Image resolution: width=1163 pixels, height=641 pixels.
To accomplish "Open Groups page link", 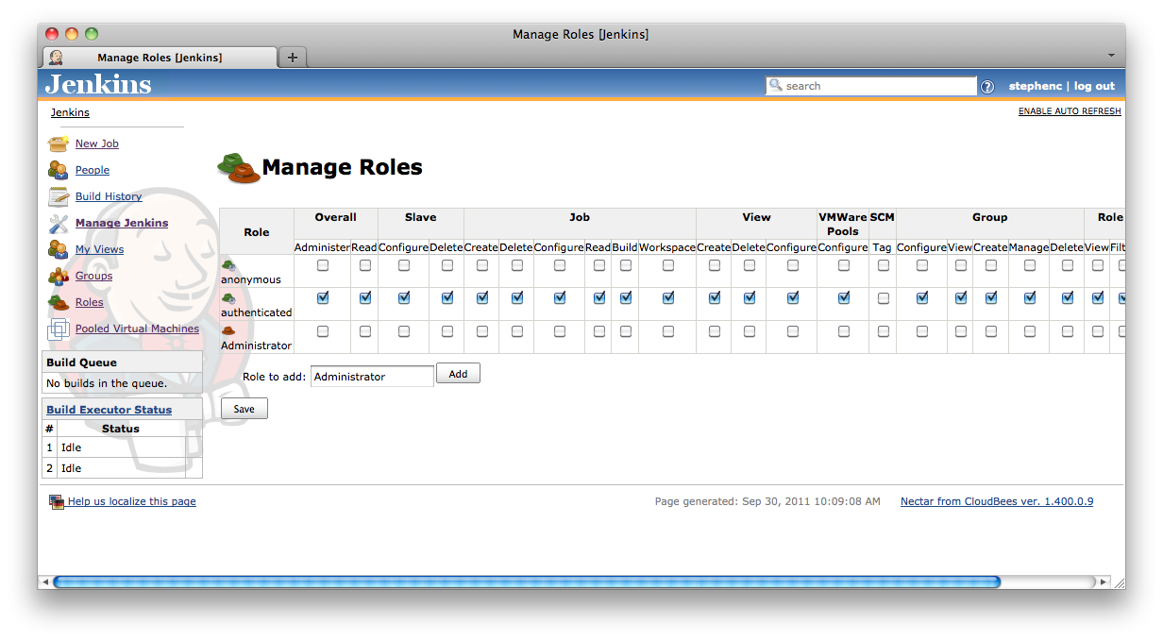I will coord(93,276).
